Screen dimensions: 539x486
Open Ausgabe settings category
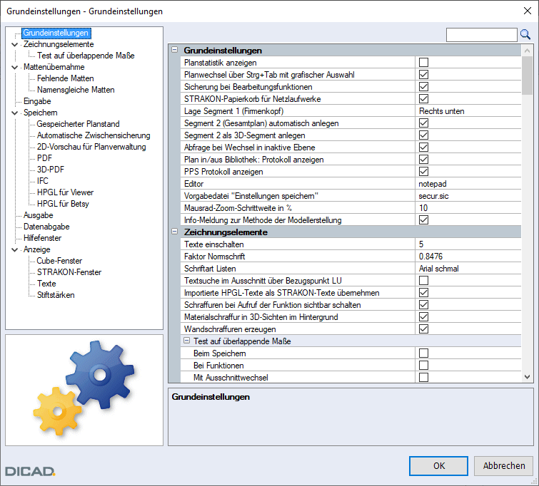(38, 215)
